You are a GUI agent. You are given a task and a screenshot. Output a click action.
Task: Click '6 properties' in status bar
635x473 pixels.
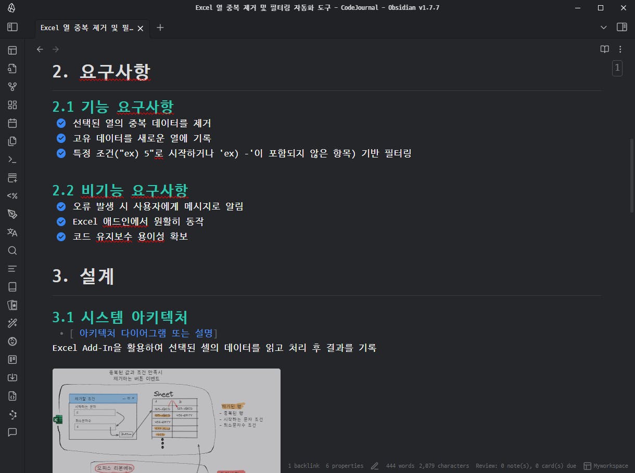coord(345,466)
